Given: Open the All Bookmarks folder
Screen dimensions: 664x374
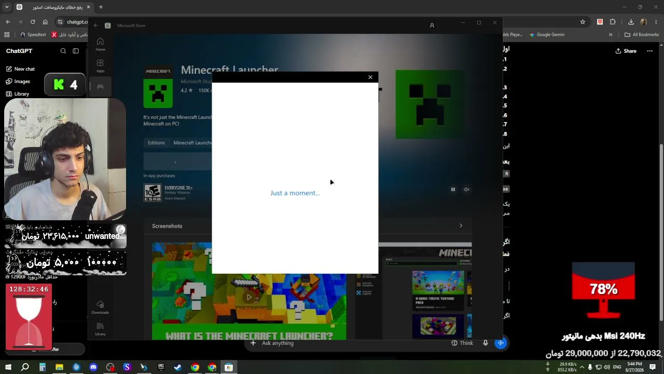Looking at the screenshot, I should [x=642, y=35].
